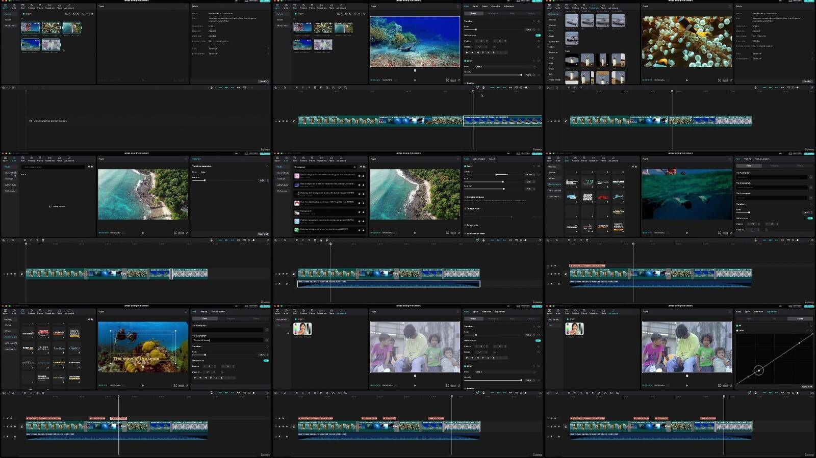Toggle the uniform scale switch in the bottom-left text inspector
The image size is (816, 458).
[x=266, y=360]
